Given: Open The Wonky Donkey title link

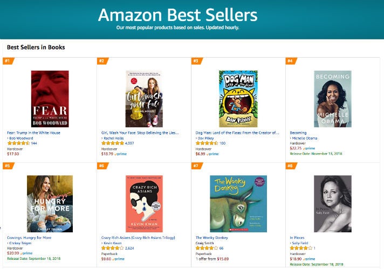Looking at the screenshot, I should tap(213, 237).
